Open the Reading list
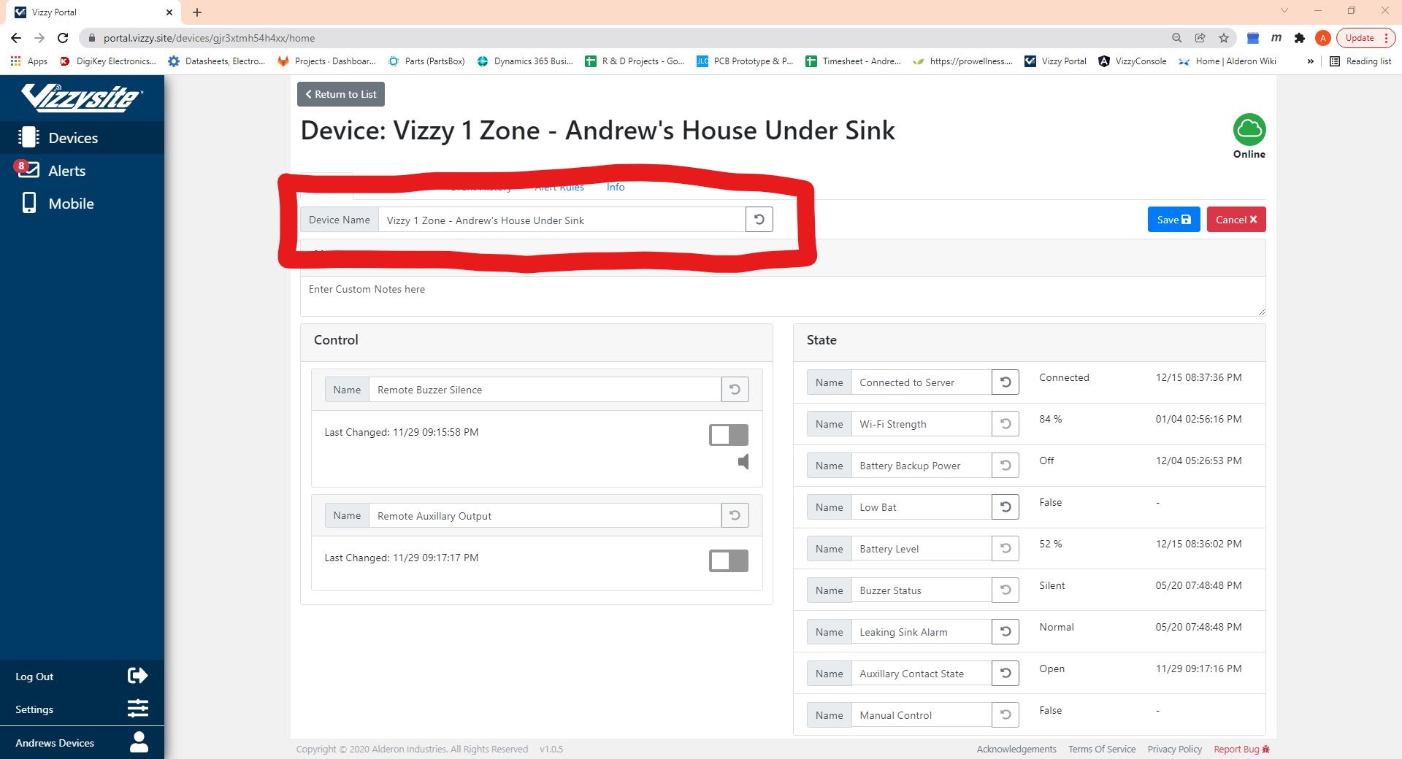 [x=1360, y=61]
